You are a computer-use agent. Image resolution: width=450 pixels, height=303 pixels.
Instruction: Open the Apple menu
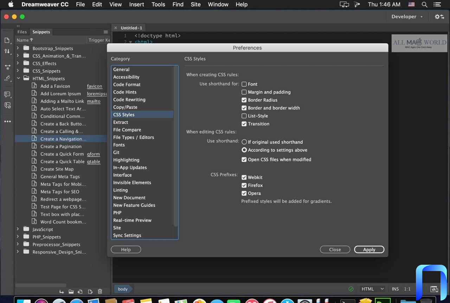[11, 5]
